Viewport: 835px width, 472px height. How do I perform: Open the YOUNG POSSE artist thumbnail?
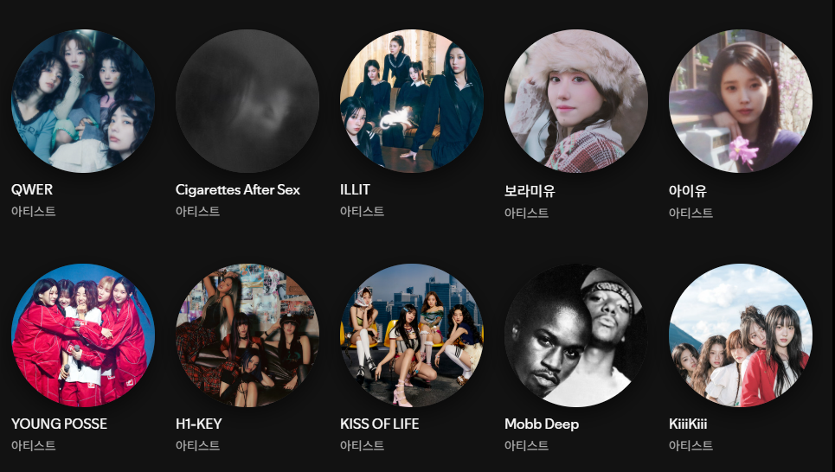click(83, 335)
